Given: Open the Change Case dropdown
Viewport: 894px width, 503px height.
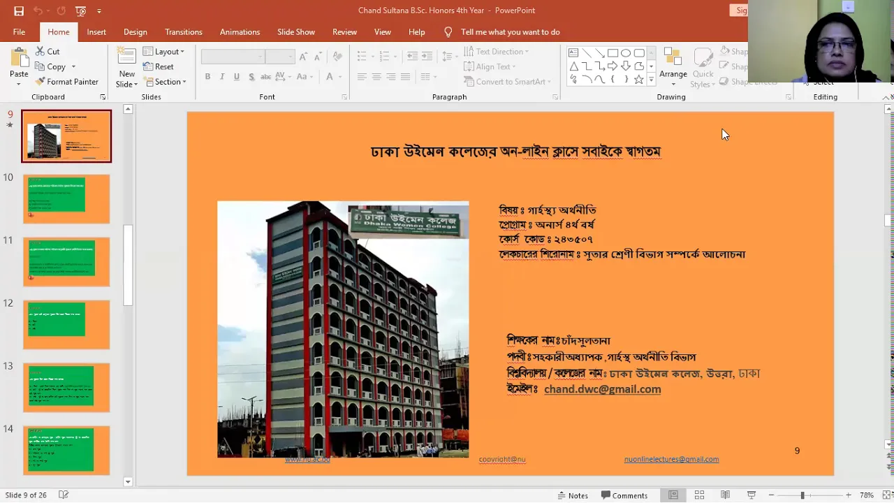Looking at the screenshot, I should coord(305,77).
